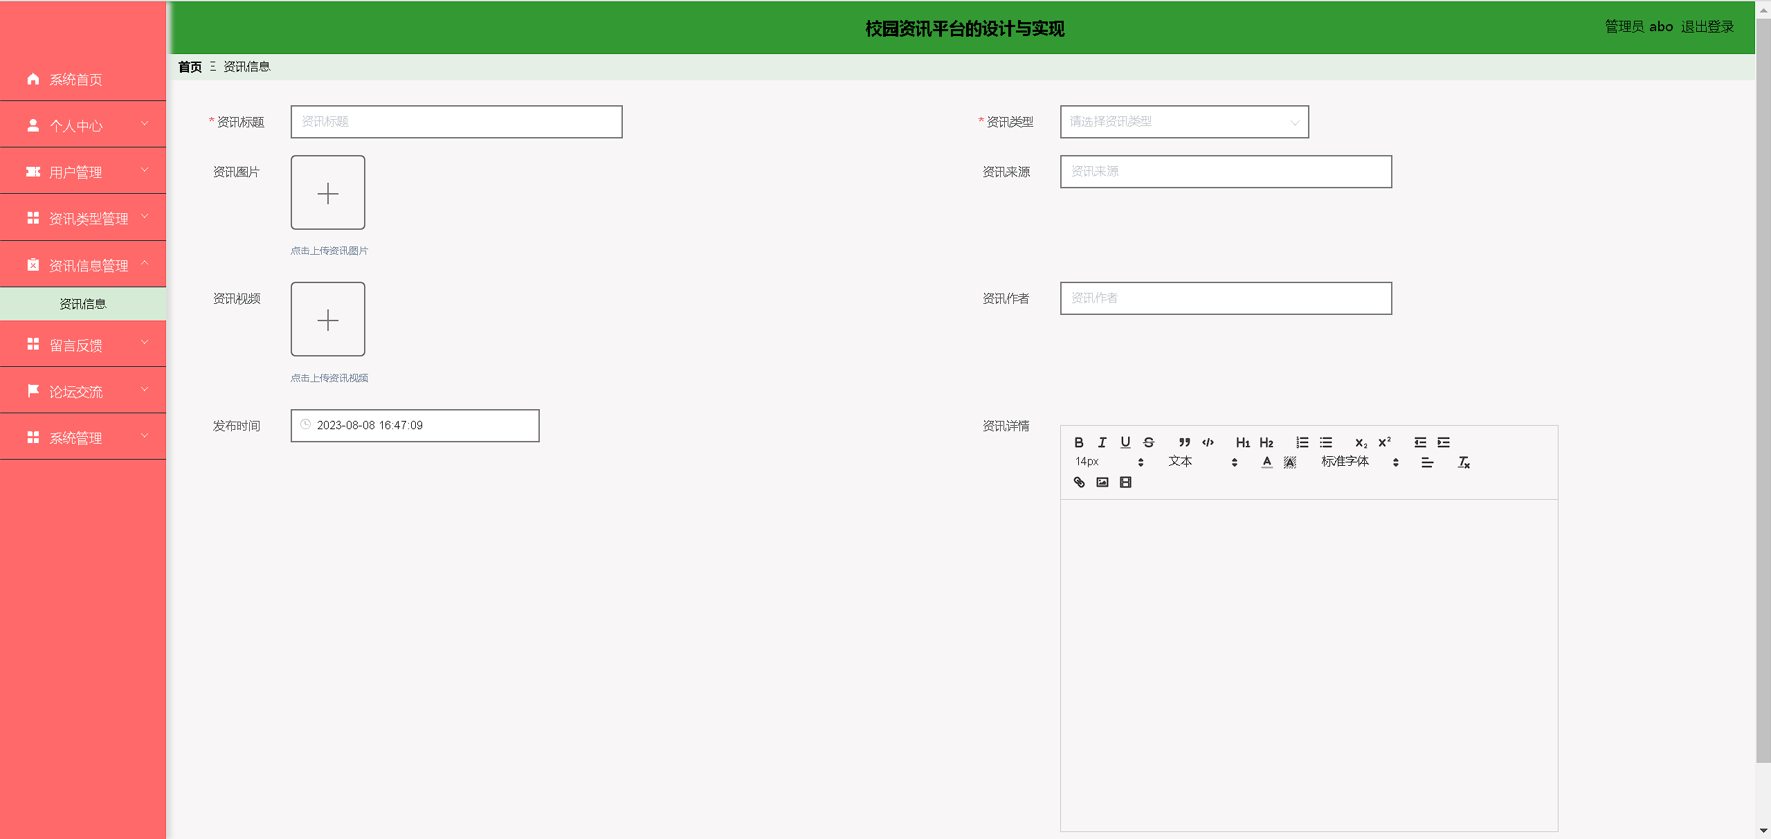Screen dimensions: 1771x839
Task: Apply the ordered list icon
Action: click(1302, 442)
